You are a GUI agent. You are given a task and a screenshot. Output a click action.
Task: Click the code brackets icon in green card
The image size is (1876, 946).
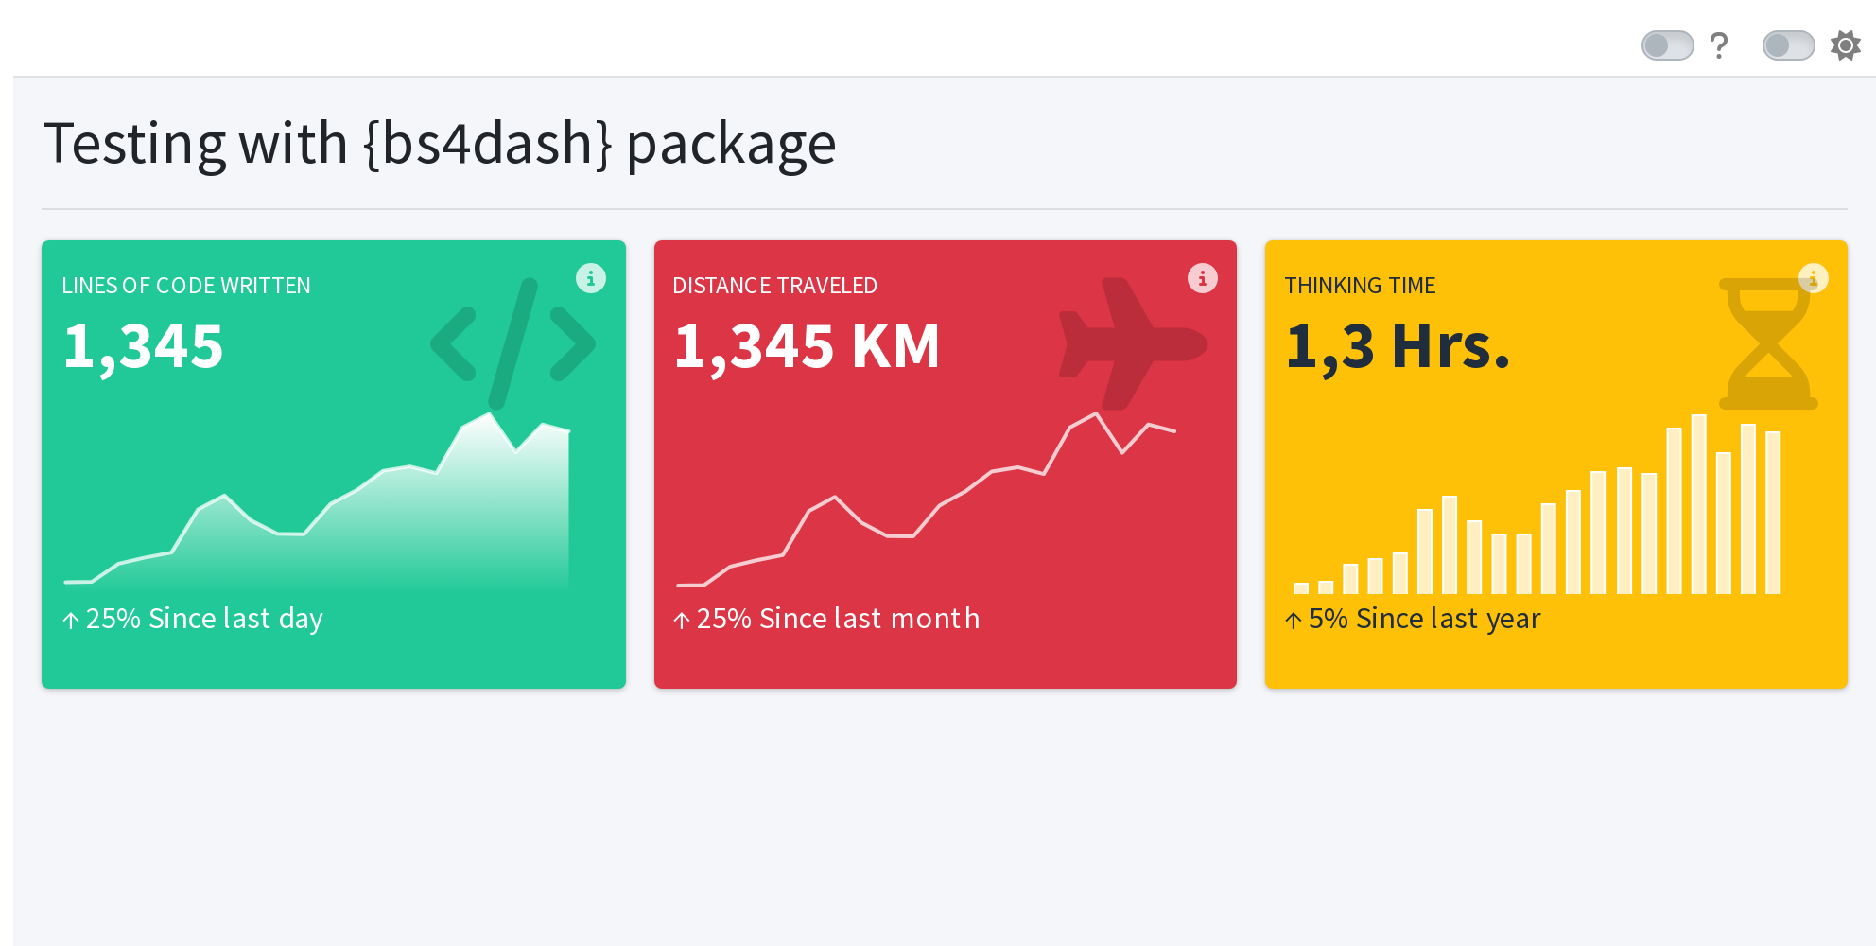(512, 343)
